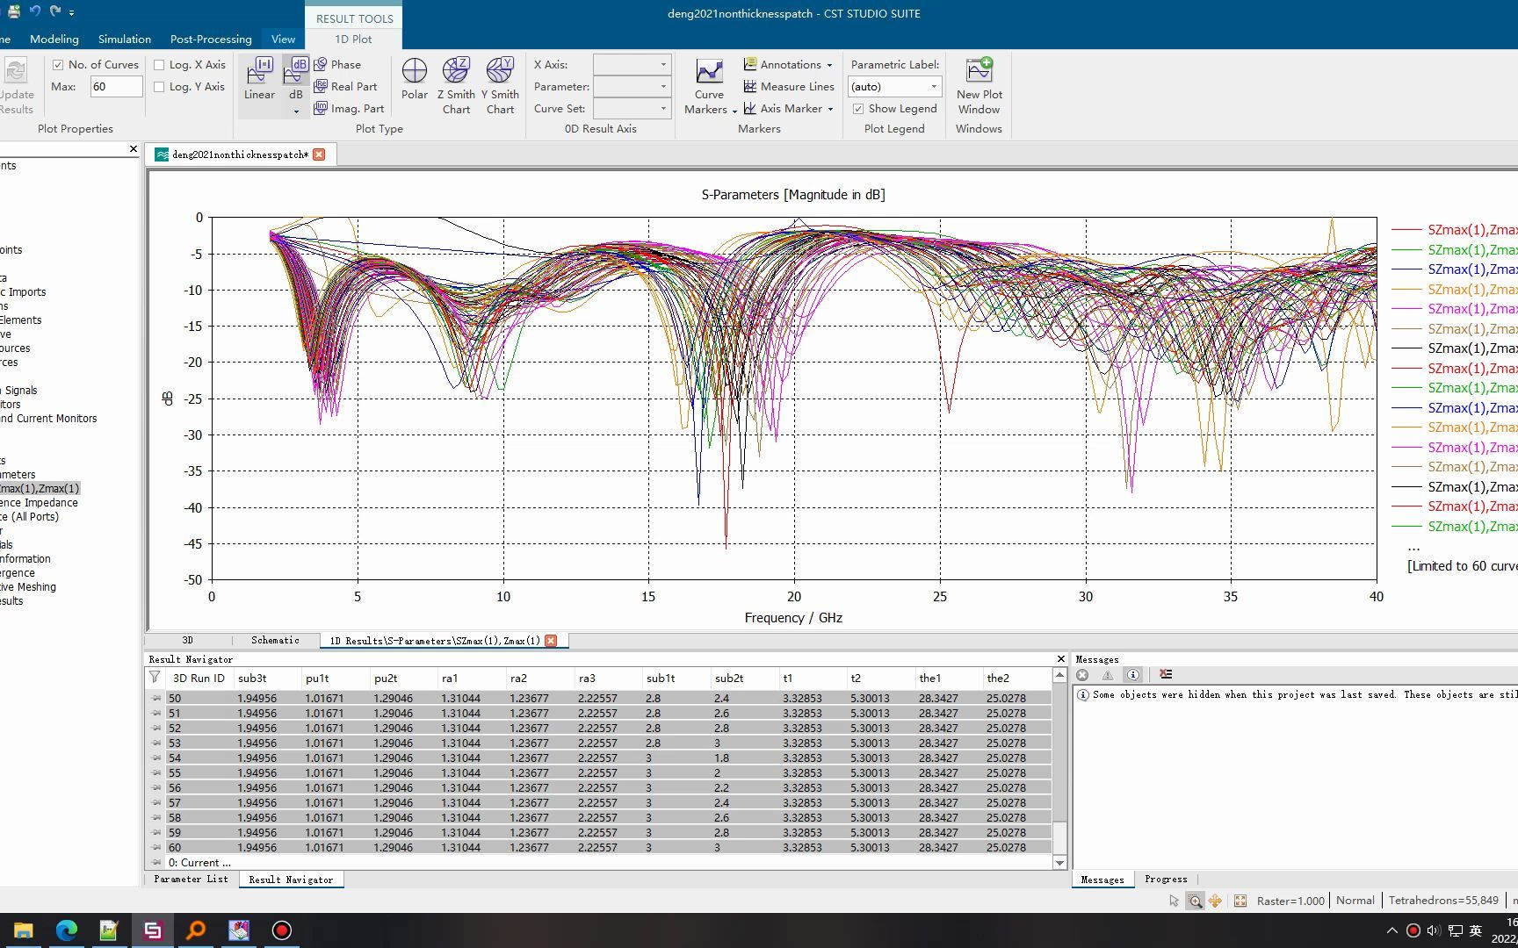Open the Y Smith Chart plot

click(500, 85)
